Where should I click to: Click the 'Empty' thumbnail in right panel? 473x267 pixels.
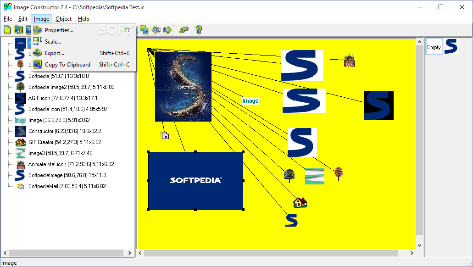point(434,46)
